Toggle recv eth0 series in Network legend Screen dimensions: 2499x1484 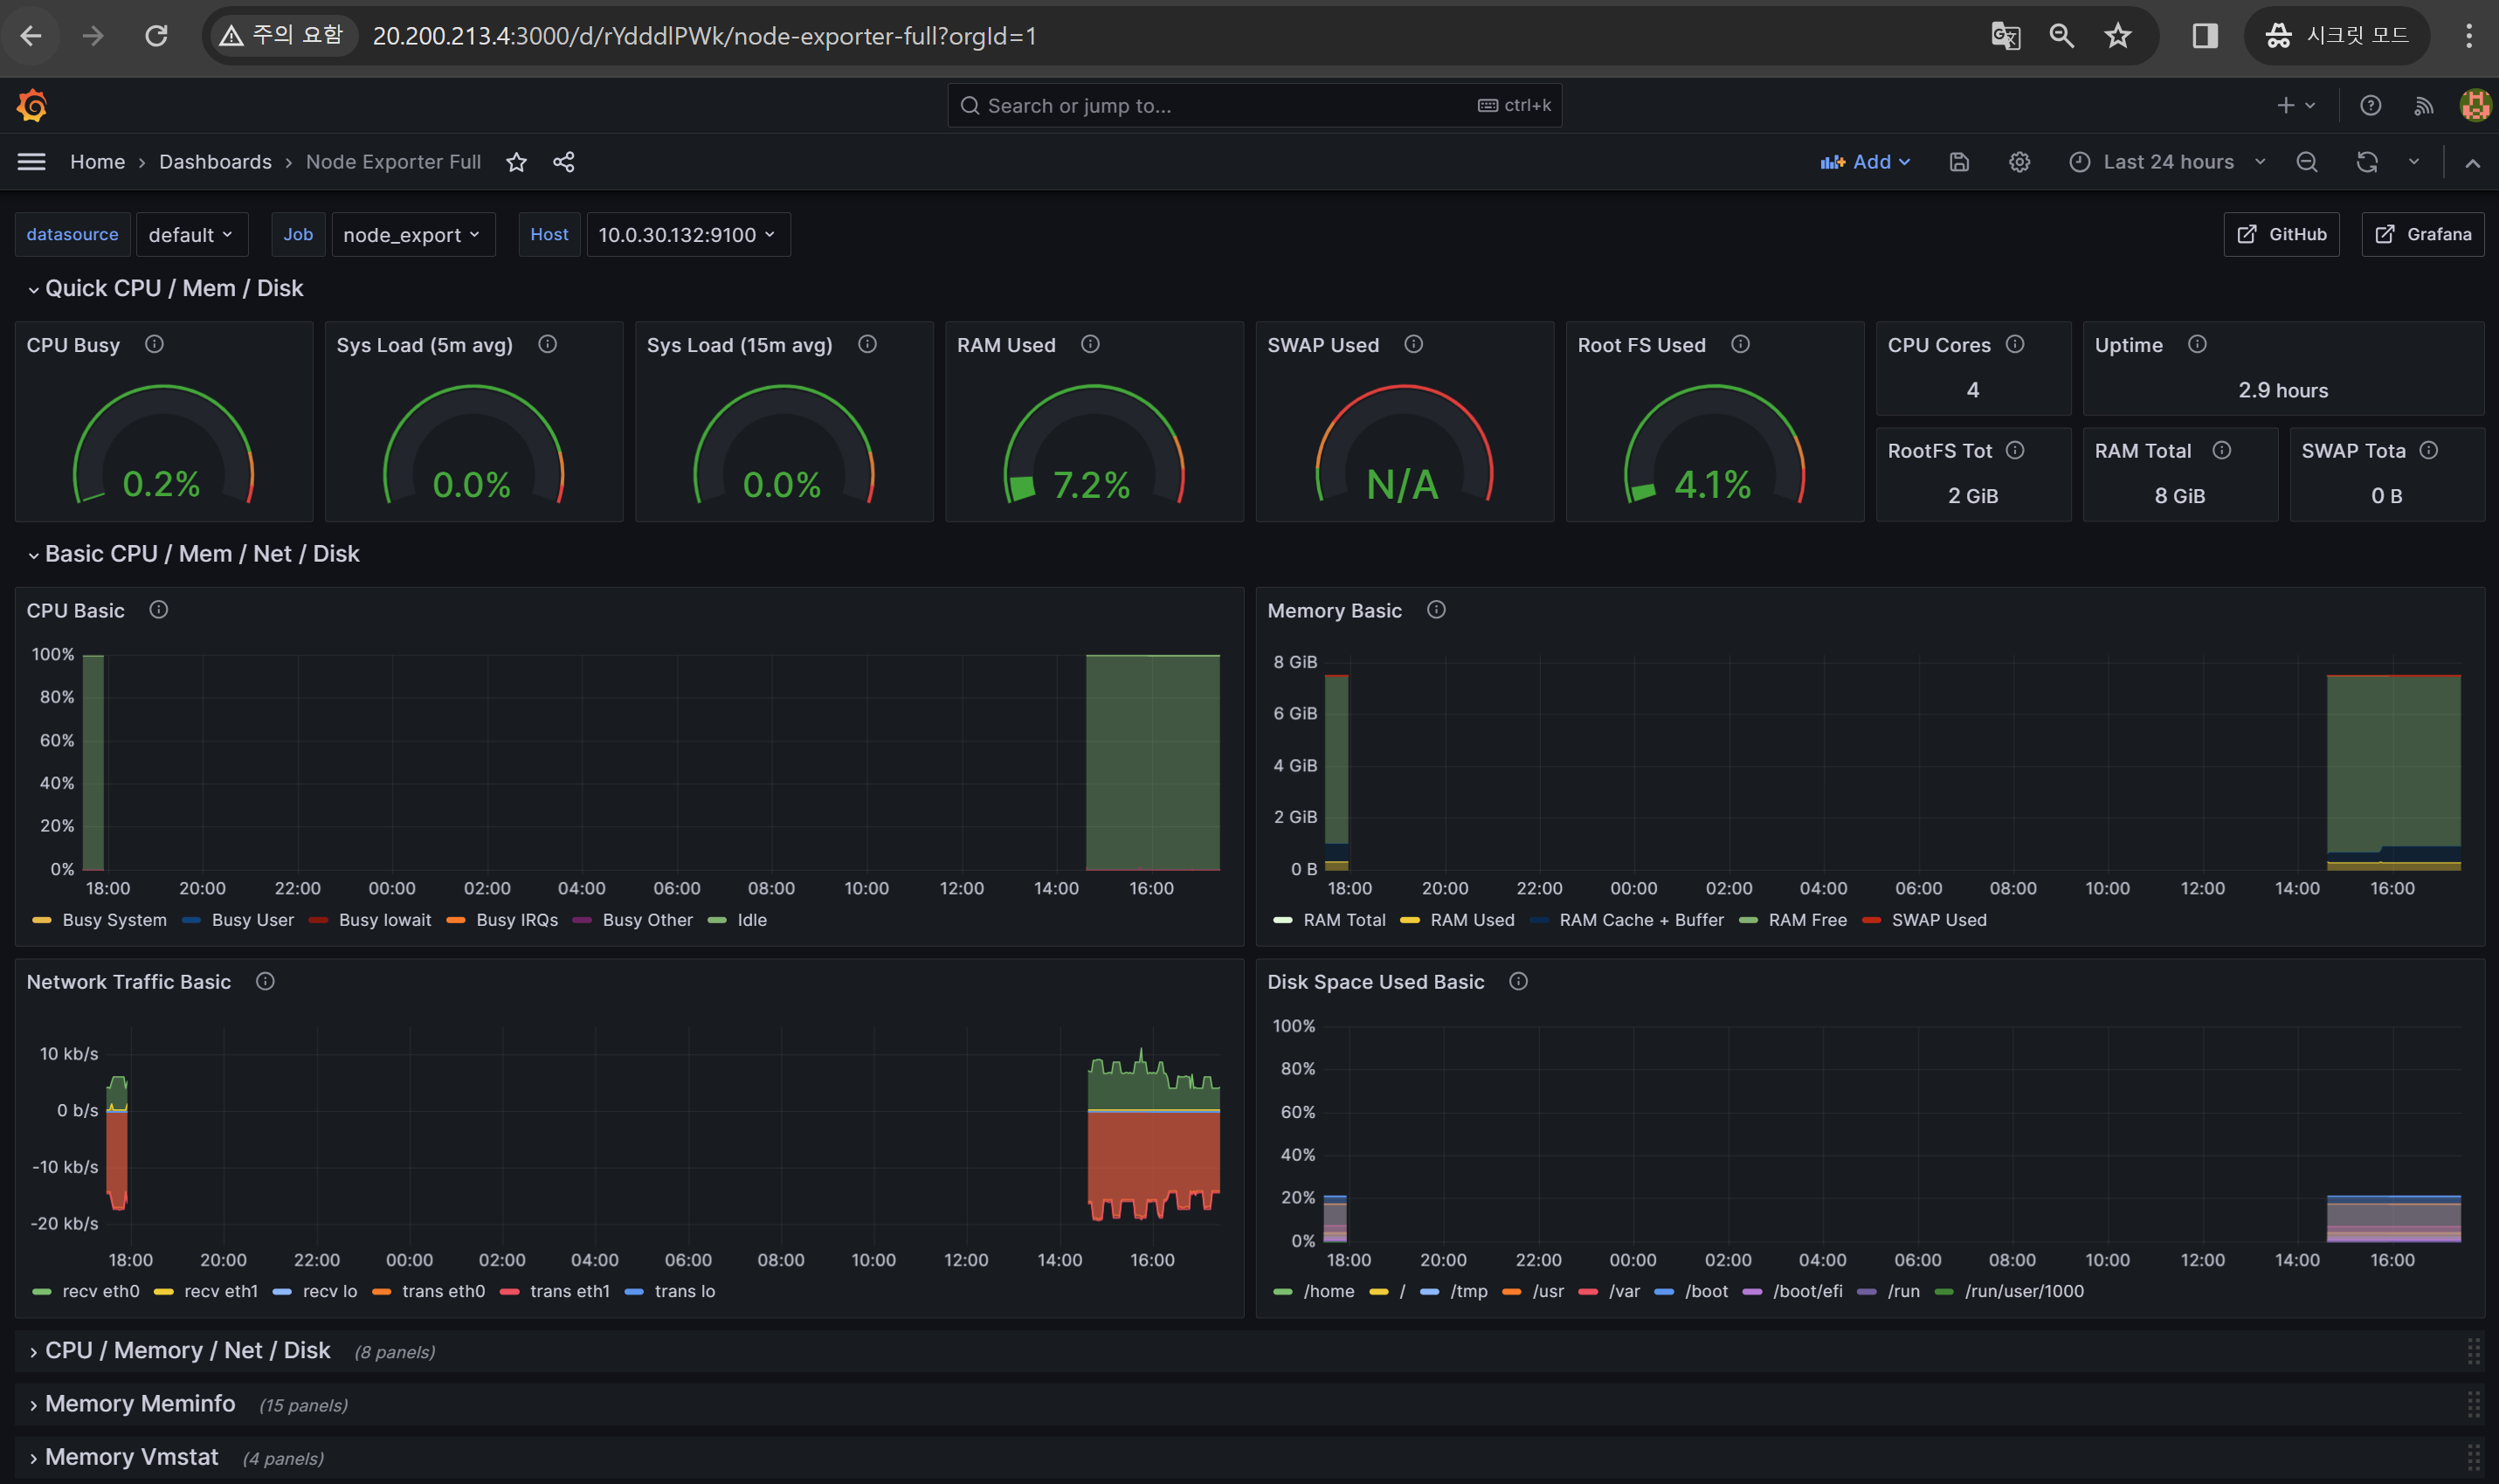100,1291
